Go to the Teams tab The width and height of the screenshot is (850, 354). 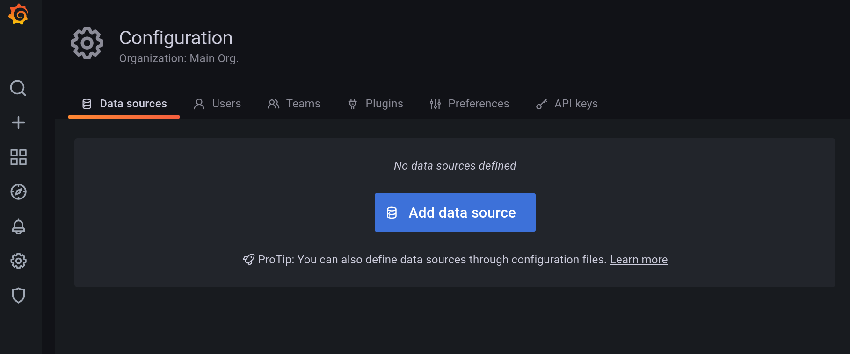pyautogui.click(x=294, y=104)
